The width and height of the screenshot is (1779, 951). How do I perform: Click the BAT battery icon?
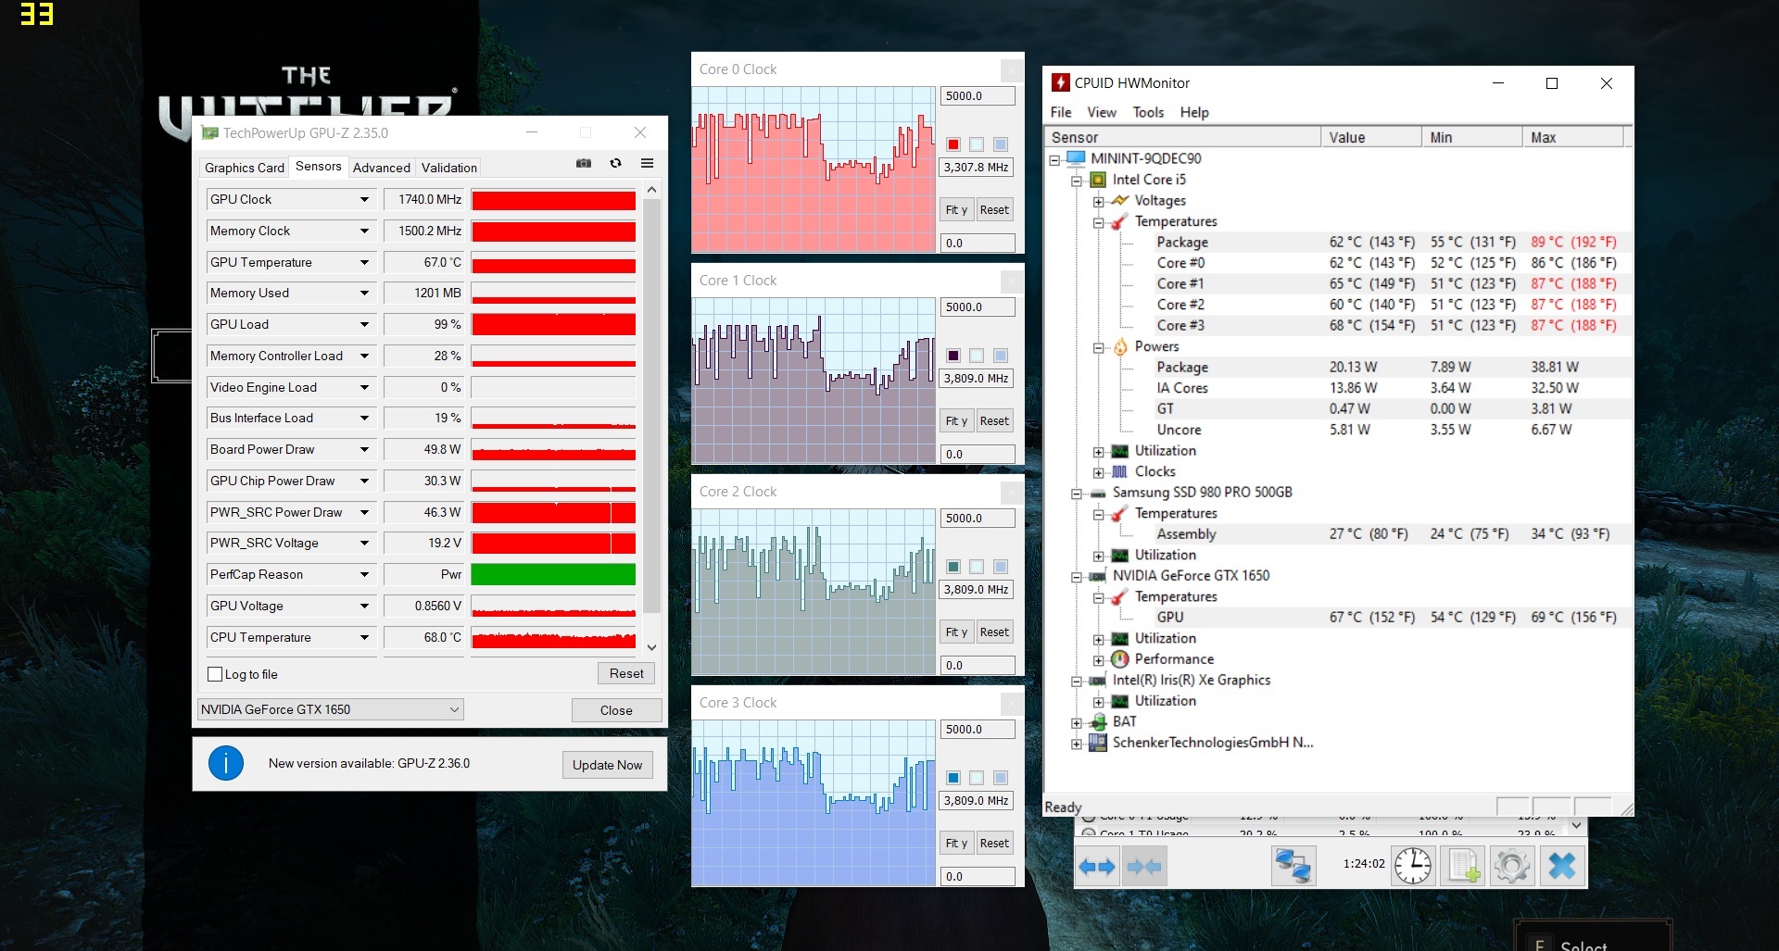click(1098, 721)
